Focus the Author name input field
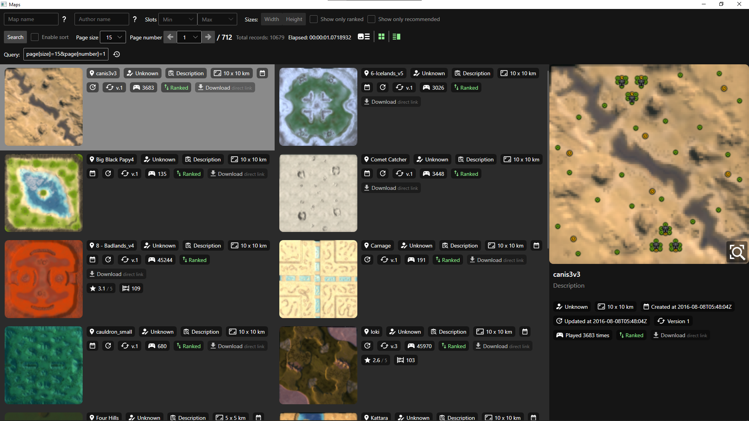749x421 pixels. (x=101, y=19)
